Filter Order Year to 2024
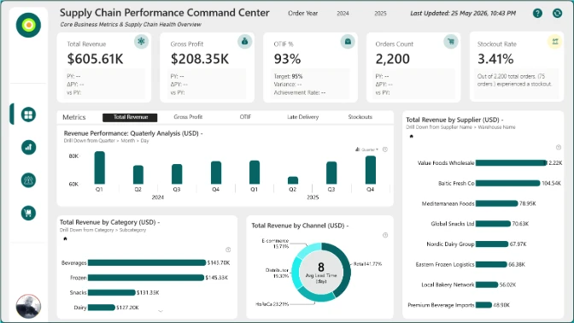Screen dimensions: 574x323 click(x=343, y=14)
